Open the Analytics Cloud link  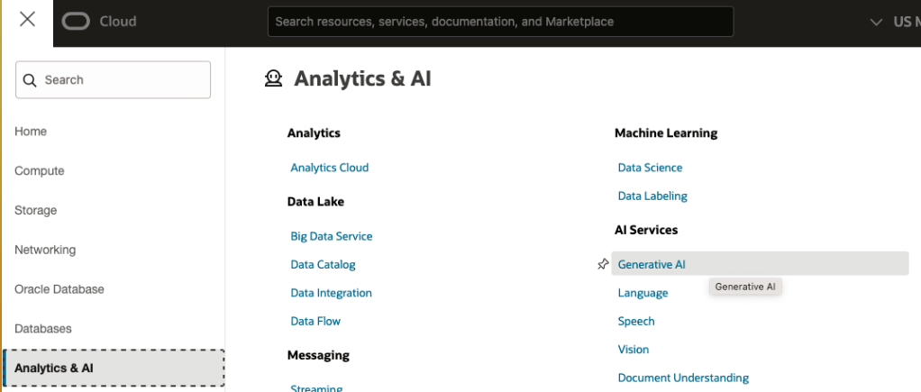[329, 168]
